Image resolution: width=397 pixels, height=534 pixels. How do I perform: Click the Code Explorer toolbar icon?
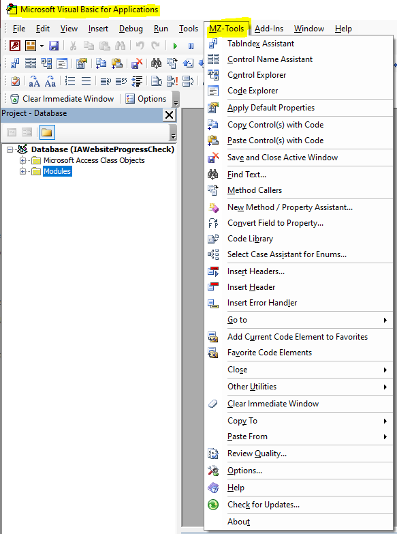[x=62, y=63]
